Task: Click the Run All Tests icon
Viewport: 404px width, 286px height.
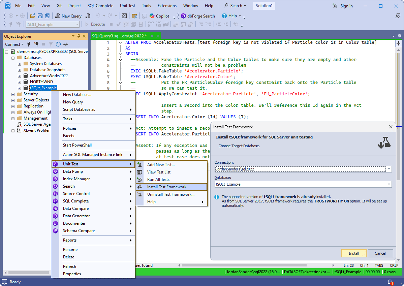Action: [x=139, y=180]
